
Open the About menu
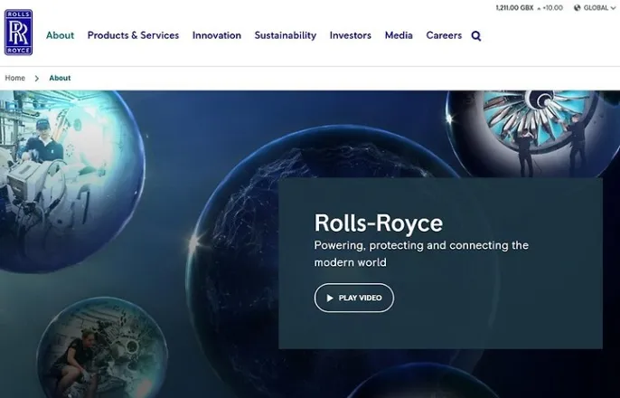[60, 35]
